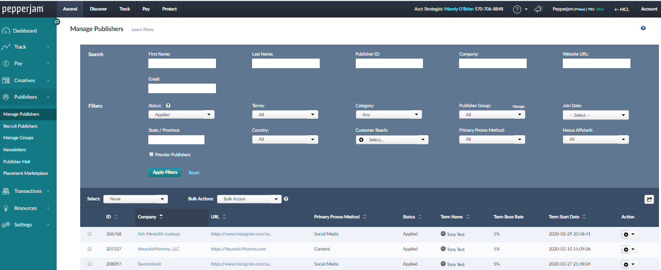This screenshot has height=270, width=661.
Task: Click the Apply Filters button
Action: click(x=165, y=172)
